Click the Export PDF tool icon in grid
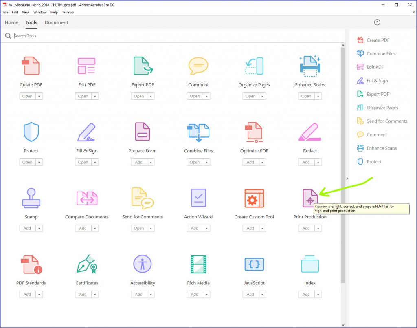The image size is (417, 328). point(143,66)
